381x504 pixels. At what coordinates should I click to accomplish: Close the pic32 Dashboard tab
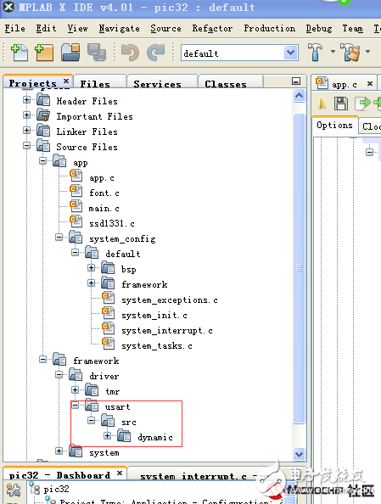[120, 473]
